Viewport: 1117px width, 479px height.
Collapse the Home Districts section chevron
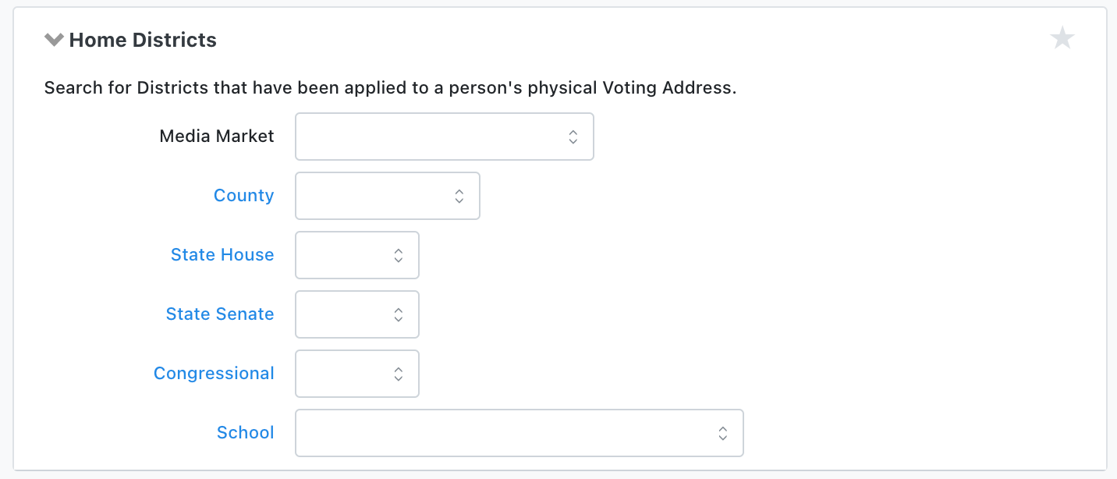click(x=54, y=40)
